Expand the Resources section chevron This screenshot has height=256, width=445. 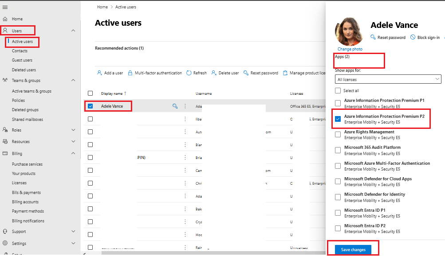73,141
